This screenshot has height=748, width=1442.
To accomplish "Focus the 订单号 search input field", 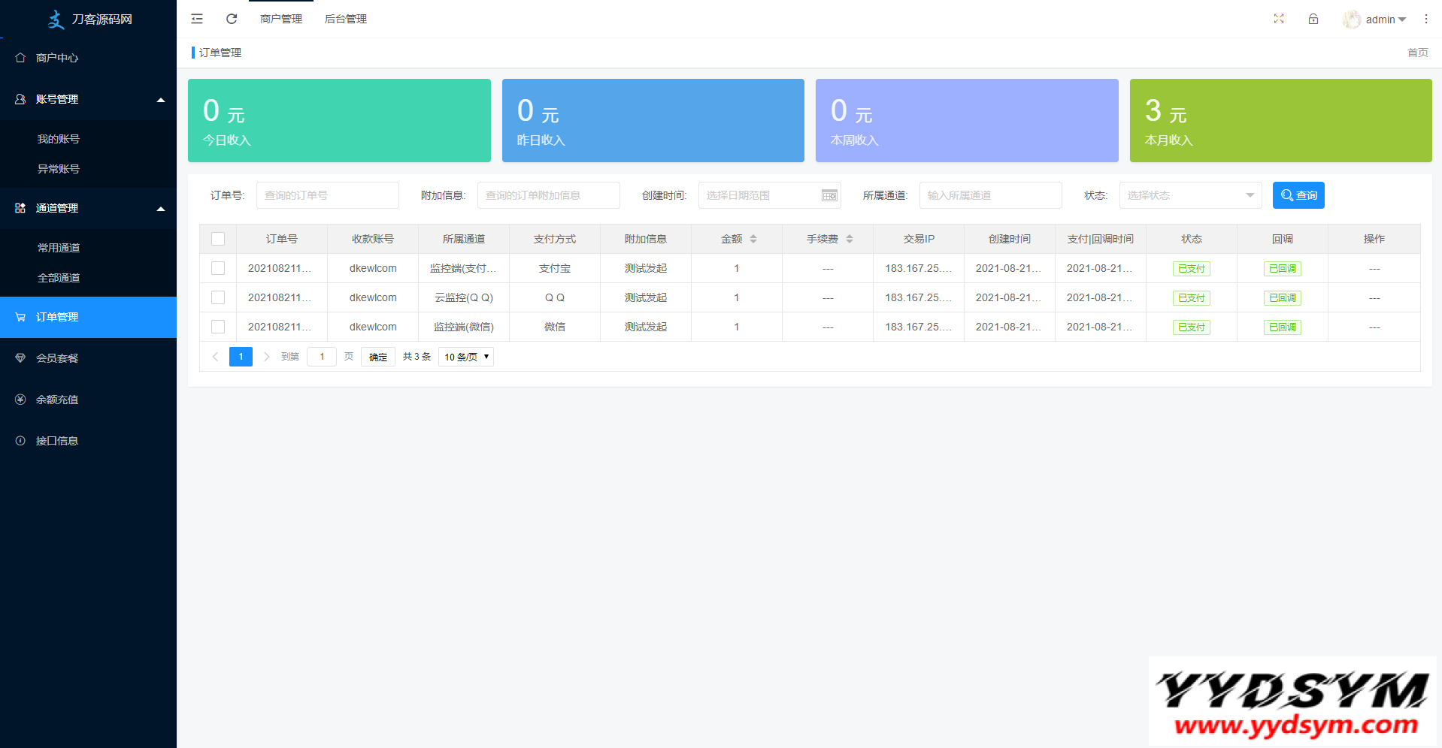I will (x=327, y=195).
